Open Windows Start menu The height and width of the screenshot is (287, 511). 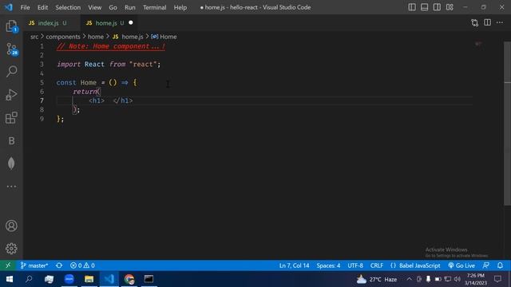pos(9,279)
